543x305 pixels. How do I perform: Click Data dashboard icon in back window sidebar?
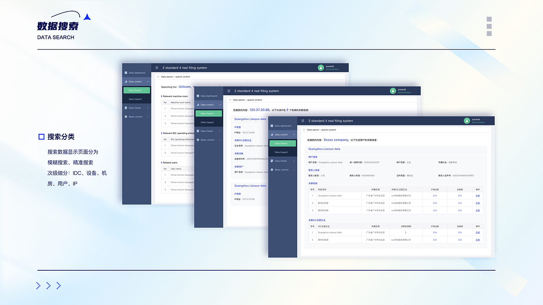coord(126,73)
